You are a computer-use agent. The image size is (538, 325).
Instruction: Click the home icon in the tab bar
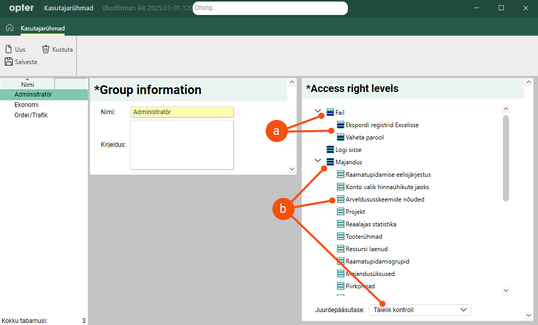(x=9, y=28)
